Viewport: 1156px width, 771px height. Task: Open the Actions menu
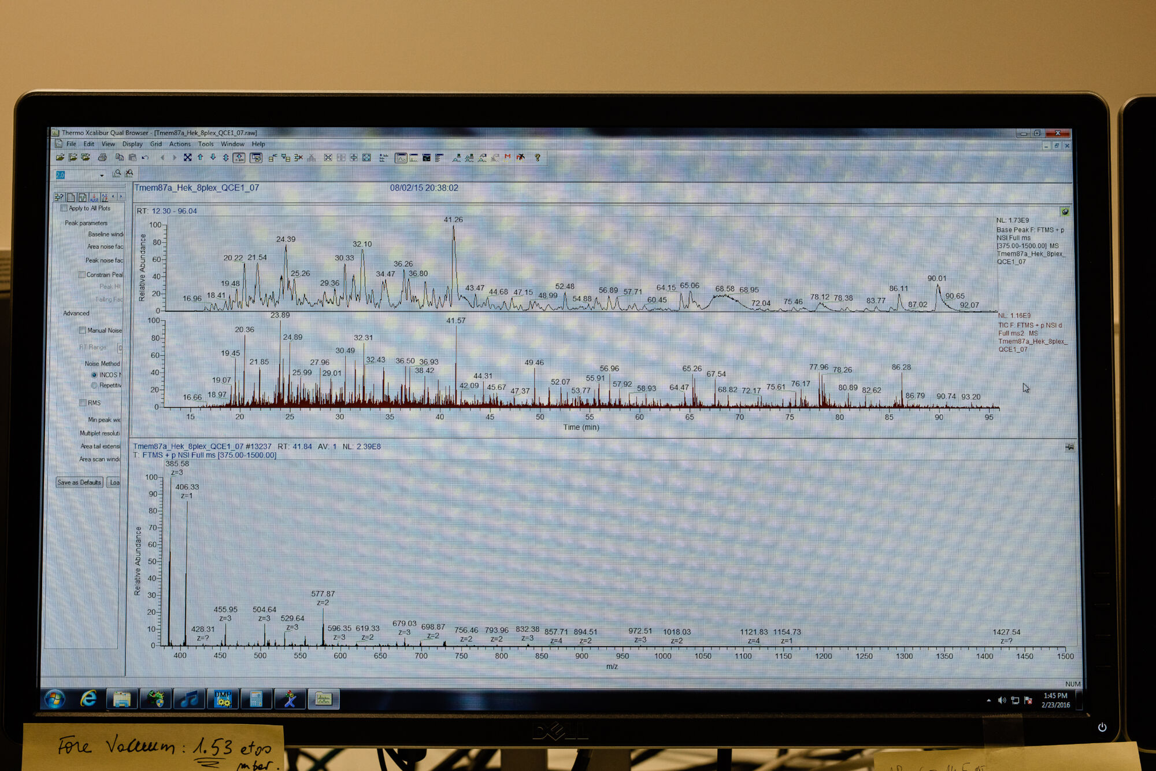pyautogui.click(x=180, y=144)
